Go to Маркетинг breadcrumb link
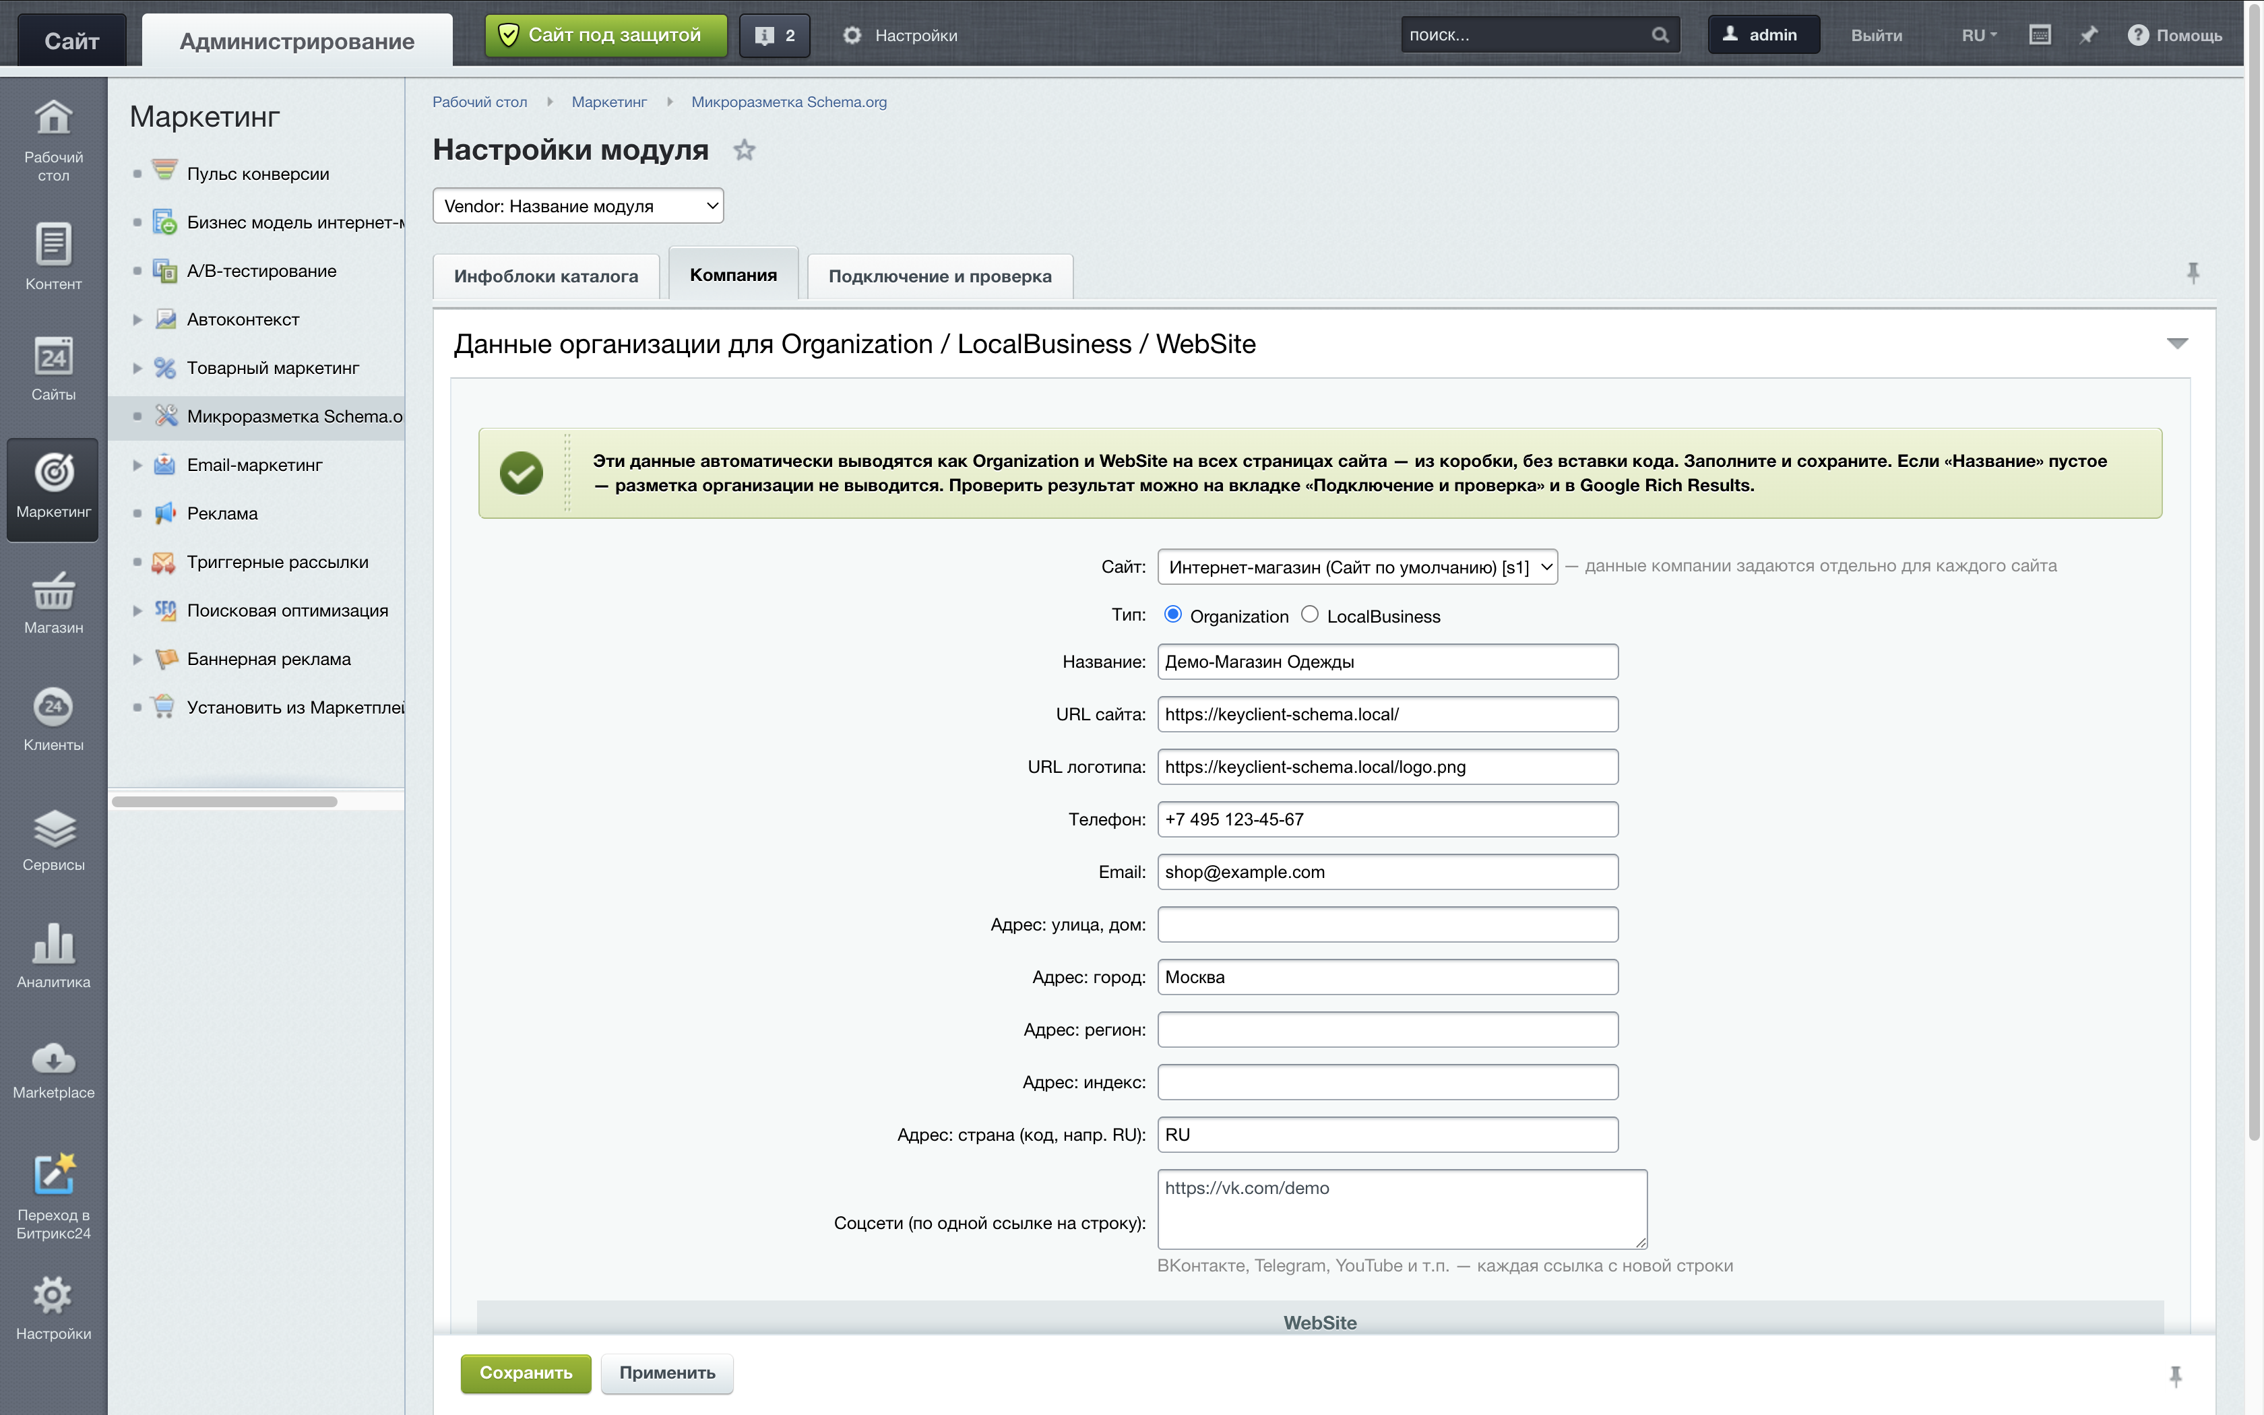The height and width of the screenshot is (1415, 2264). [x=609, y=102]
